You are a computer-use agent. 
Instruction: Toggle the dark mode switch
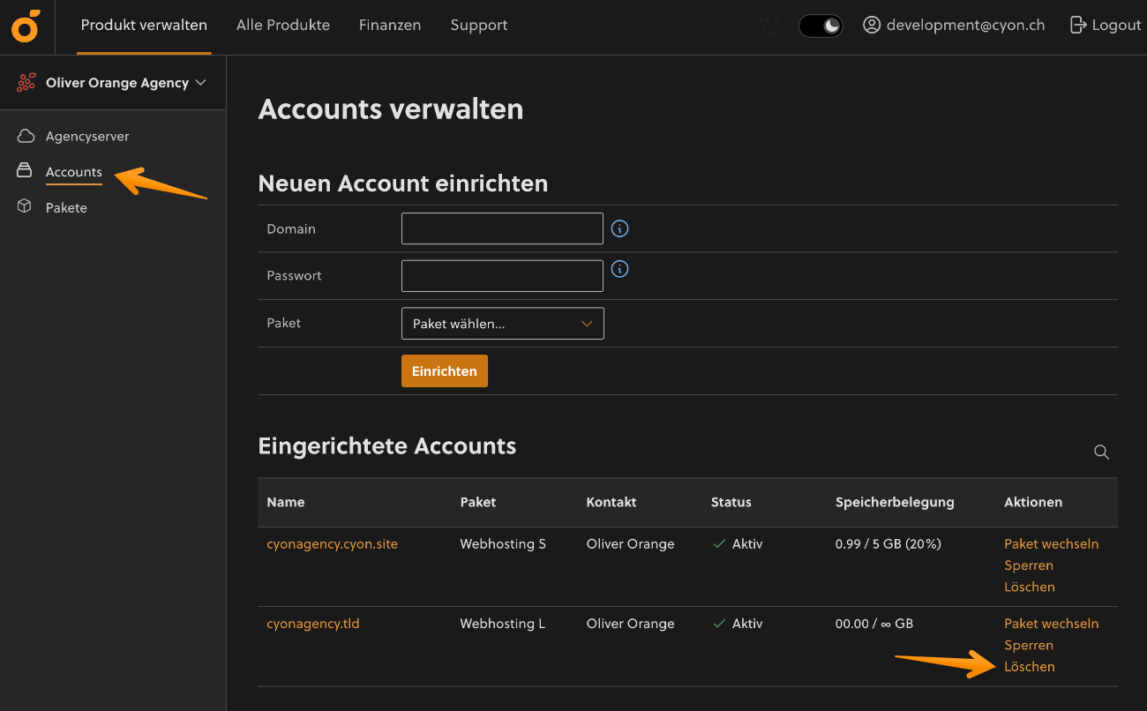click(x=821, y=26)
